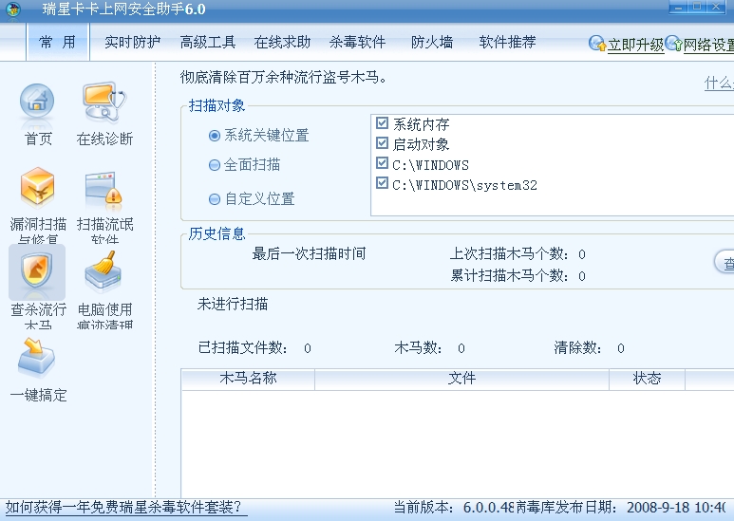
Task: Open the 首页 home icon
Action: click(37, 105)
